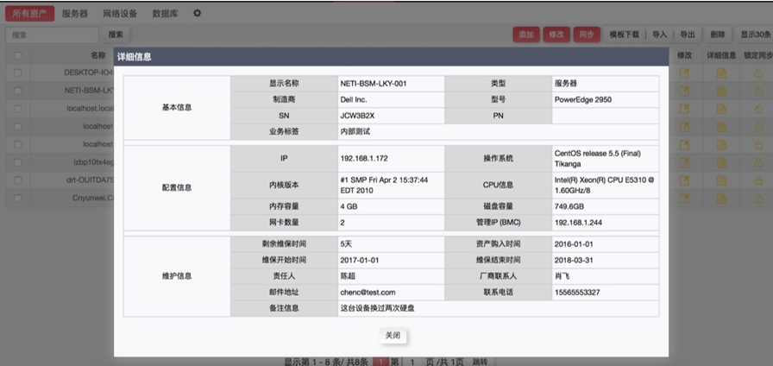
Task: Focus the 搜索 search input field
Action: (x=52, y=35)
